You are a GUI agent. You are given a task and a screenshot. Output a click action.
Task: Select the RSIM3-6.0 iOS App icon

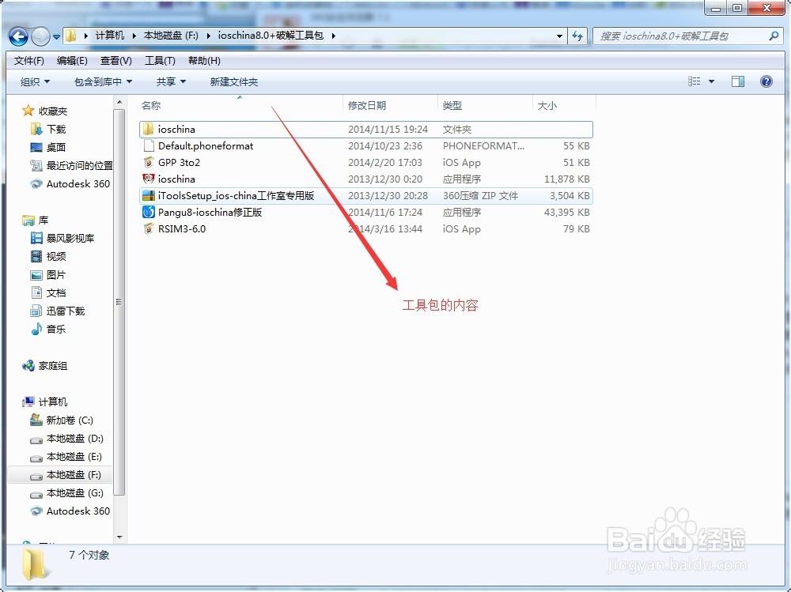(149, 229)
